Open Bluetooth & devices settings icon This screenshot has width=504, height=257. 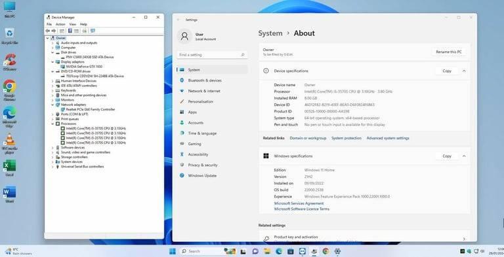pyautogui.click(x=182, y=80)
